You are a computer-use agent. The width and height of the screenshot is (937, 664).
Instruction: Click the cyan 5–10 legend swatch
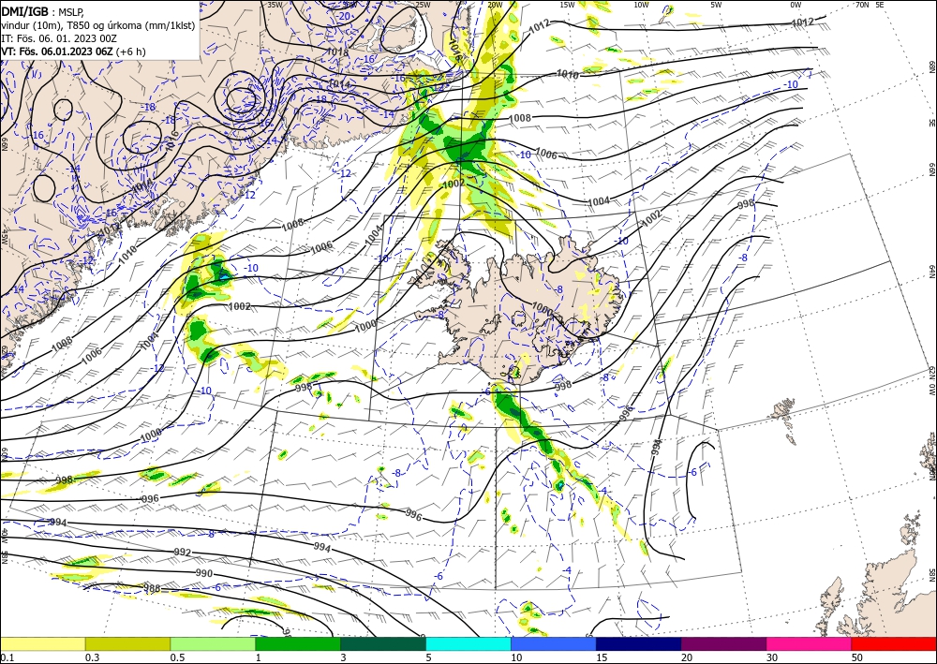[x=468, y=643]
